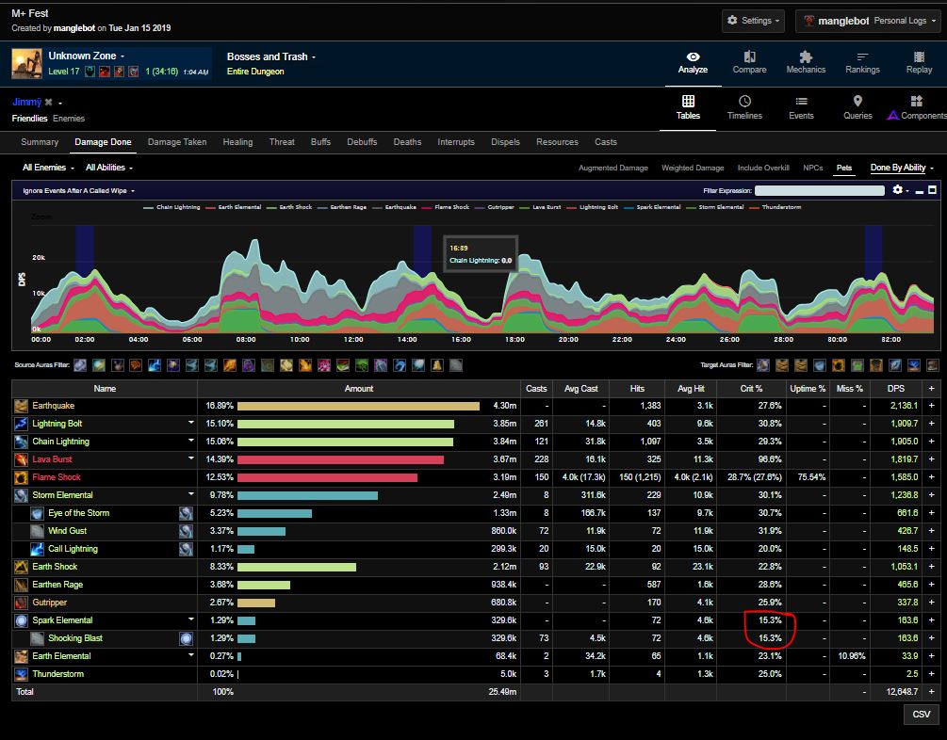Switch to Timelines view

coord(744,107)
